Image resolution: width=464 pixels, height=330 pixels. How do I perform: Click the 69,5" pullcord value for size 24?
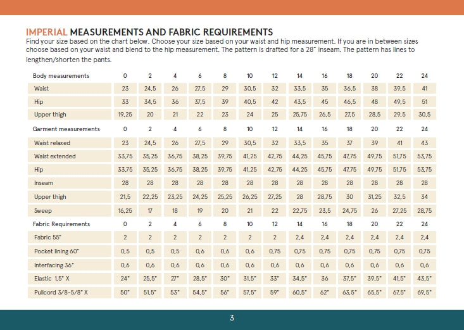[424, 293]
